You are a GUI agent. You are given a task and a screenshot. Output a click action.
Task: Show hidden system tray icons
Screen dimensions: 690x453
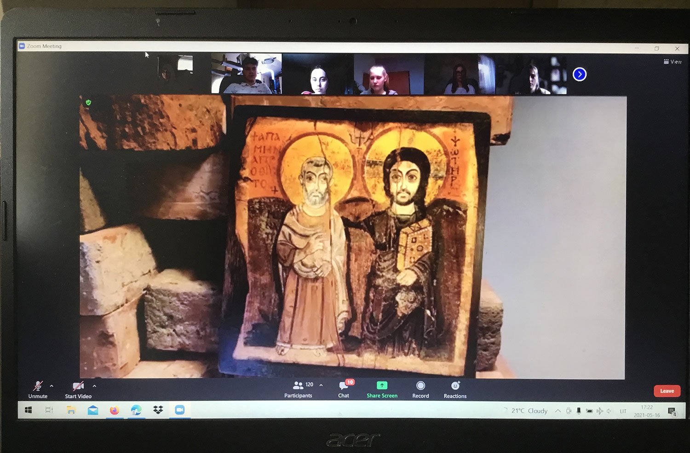(558, 411)
